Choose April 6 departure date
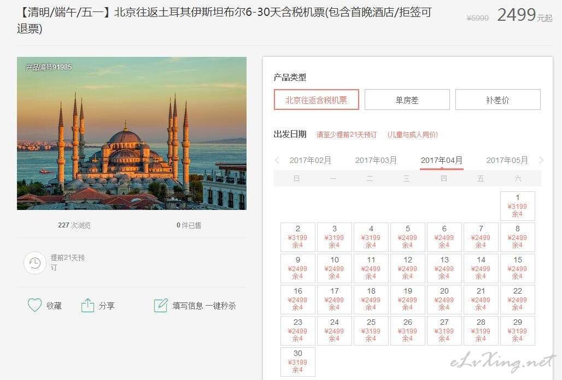 [x=444, y=237]
